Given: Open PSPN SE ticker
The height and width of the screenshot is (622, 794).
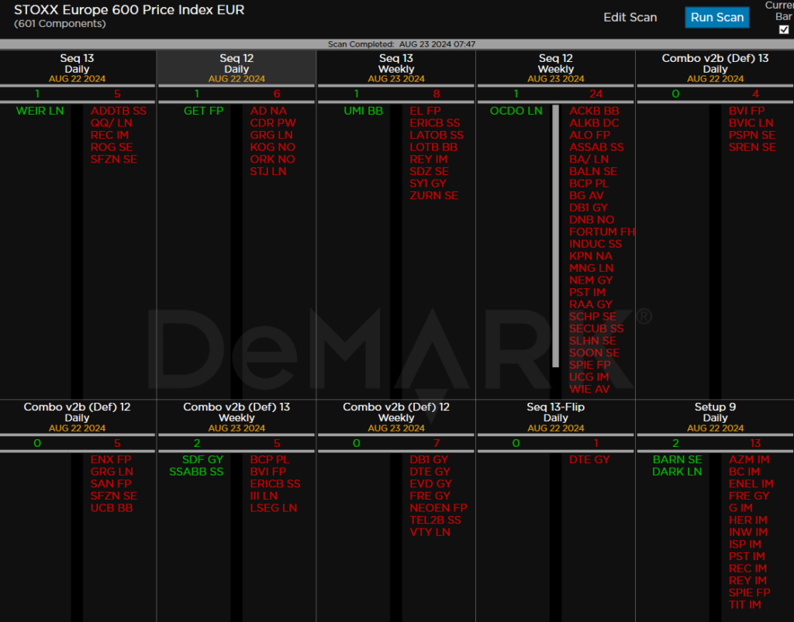Looking at the screenshot, I should click(x=752, y=135).
